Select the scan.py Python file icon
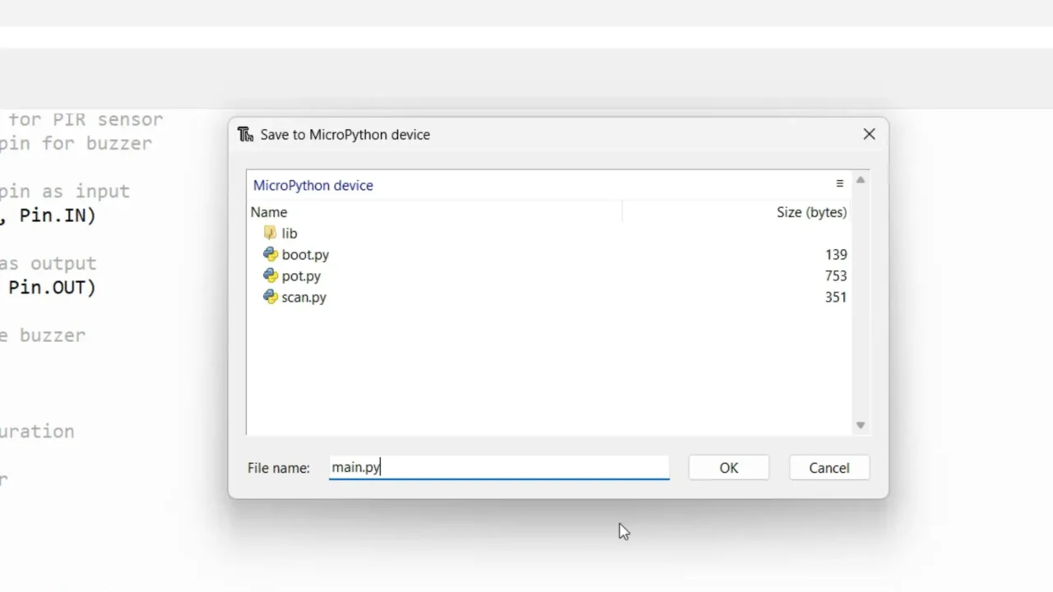The width and height of the screenshot is (1053, 592). pos(271,297)
